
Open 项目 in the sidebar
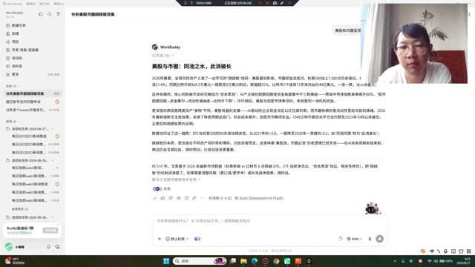click(13, 42)
